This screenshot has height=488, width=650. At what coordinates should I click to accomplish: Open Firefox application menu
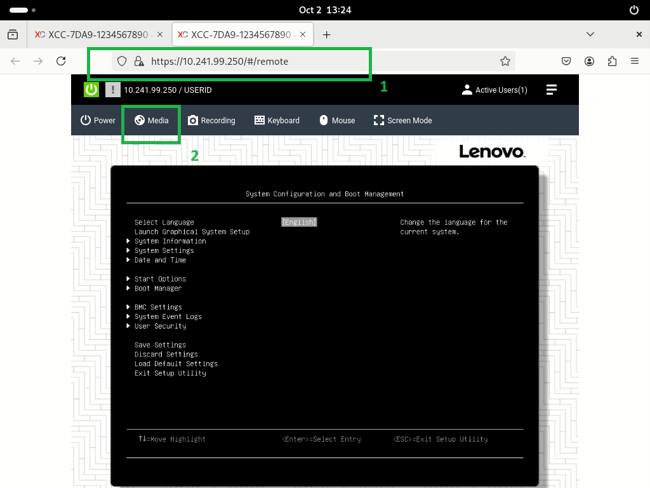(634, 61)
